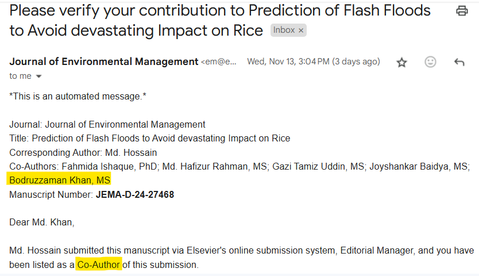Image resolution: width=479 pixels, height=276 pixels.
Task: Add an emoji reaction to the email
Action: pyautogui.click(x=430, y=62)
